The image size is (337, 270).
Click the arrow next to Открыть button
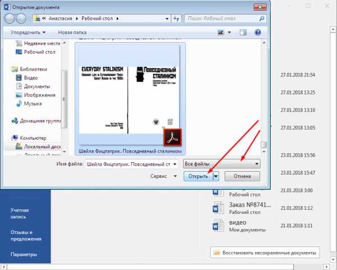216,176
